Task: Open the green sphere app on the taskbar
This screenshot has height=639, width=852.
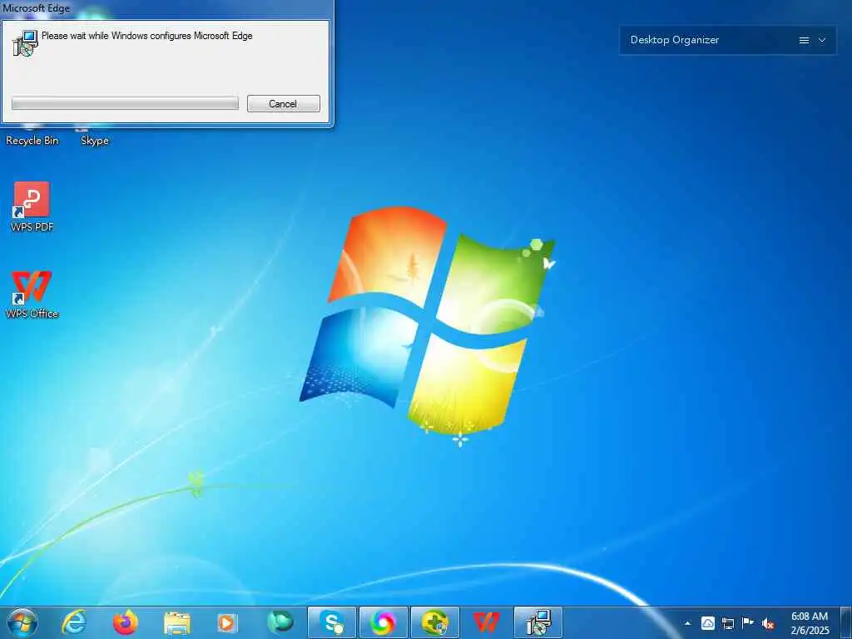Action: [280, 622]
